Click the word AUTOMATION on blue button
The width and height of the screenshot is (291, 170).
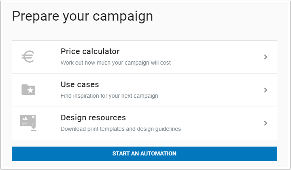coord(158,153)
